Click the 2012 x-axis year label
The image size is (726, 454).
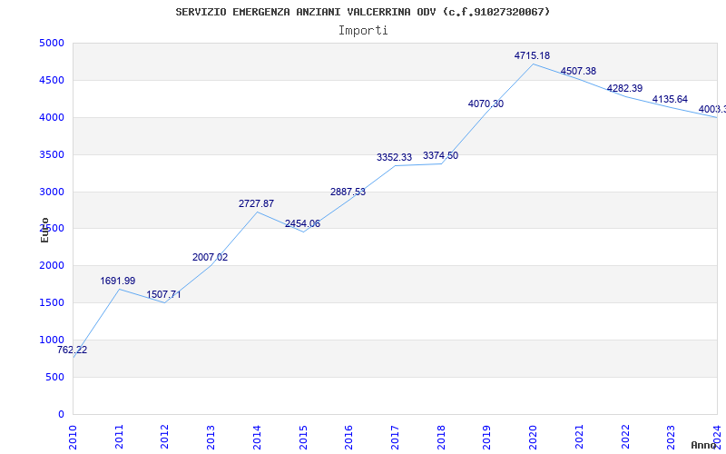[165, 438]
